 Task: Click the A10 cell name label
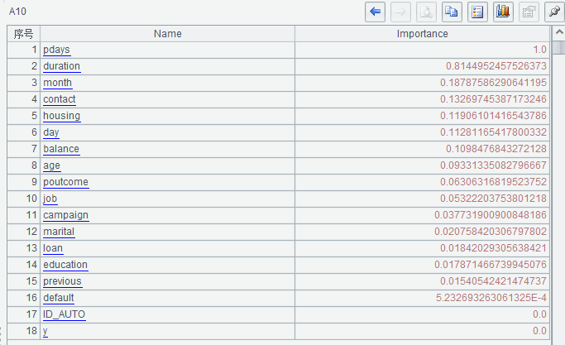coord(17,12)
